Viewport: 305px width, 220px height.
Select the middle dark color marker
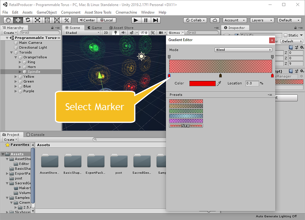[x=221, y=75]
